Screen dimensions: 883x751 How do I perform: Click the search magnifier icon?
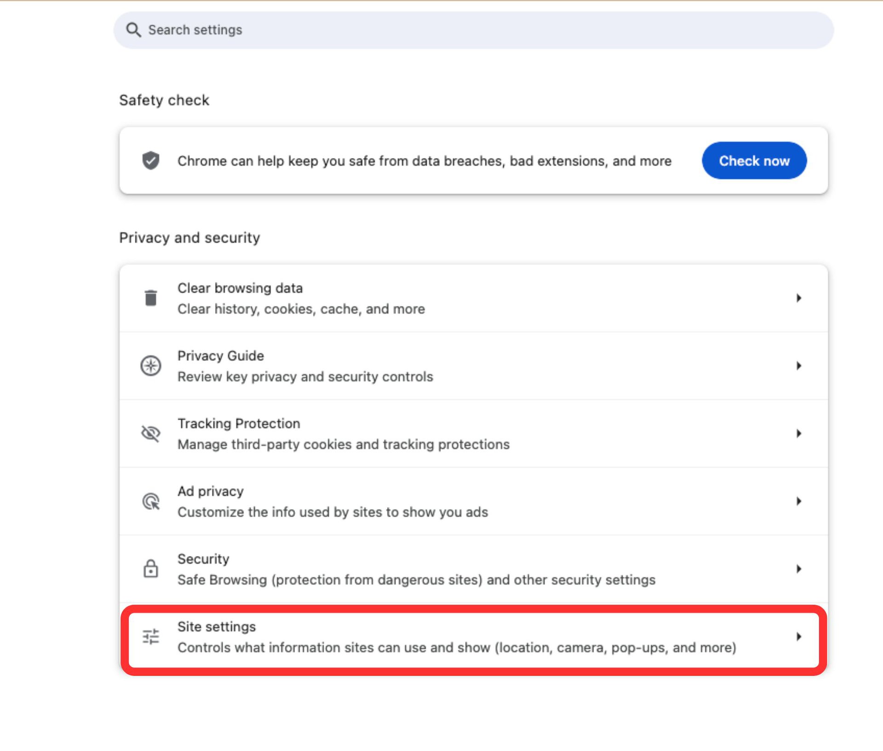tap(133, 30)
